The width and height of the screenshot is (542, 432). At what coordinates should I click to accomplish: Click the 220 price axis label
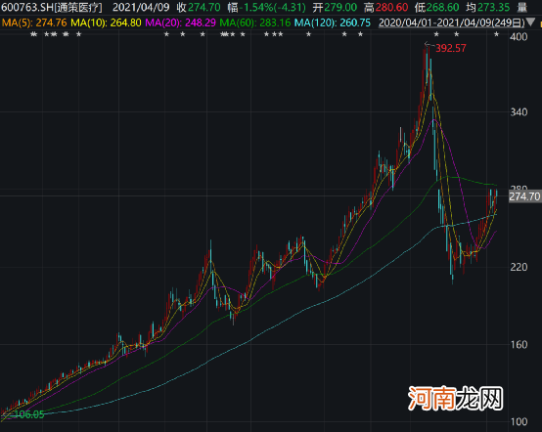pos(519,267)
